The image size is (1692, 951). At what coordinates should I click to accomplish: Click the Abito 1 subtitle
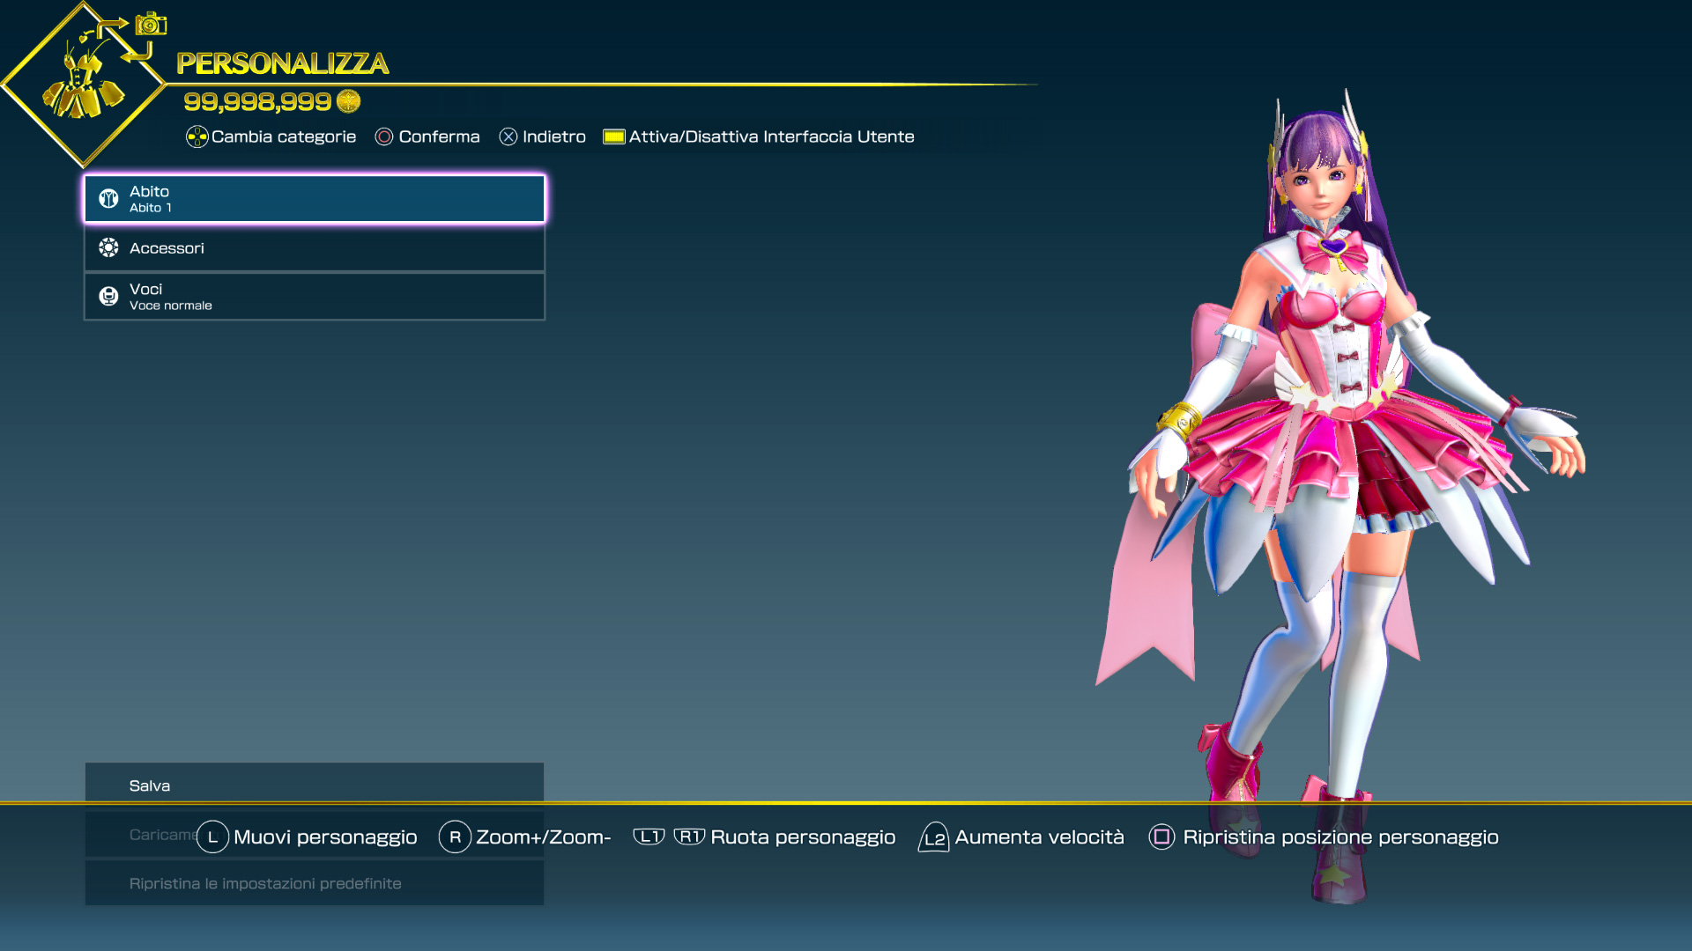pyautogui.click(x=151, y=208)
